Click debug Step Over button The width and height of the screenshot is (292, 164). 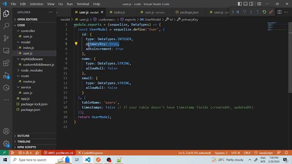tap(245, 12)
